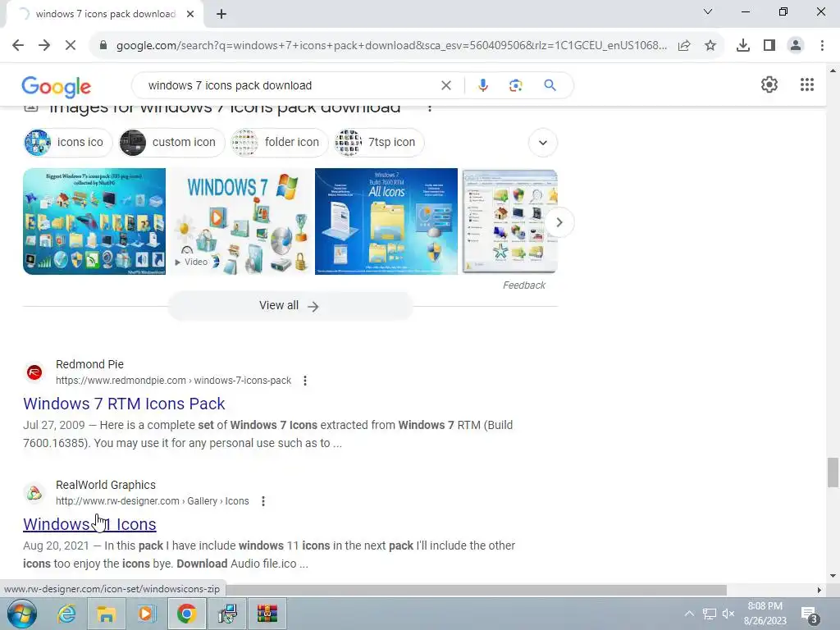Click the Google logo
Image resolution: width=840 pixels, height=630 pixels.
coord(57,86)
